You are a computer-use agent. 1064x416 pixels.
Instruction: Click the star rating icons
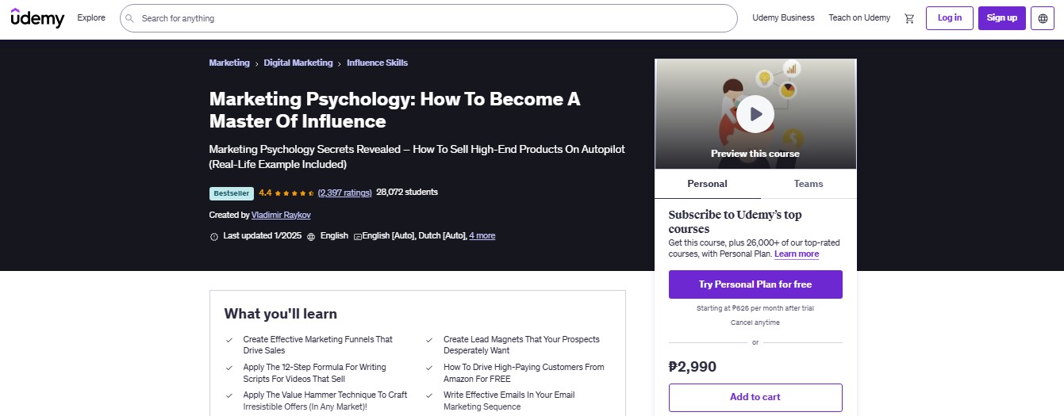(x=294, y=193)
